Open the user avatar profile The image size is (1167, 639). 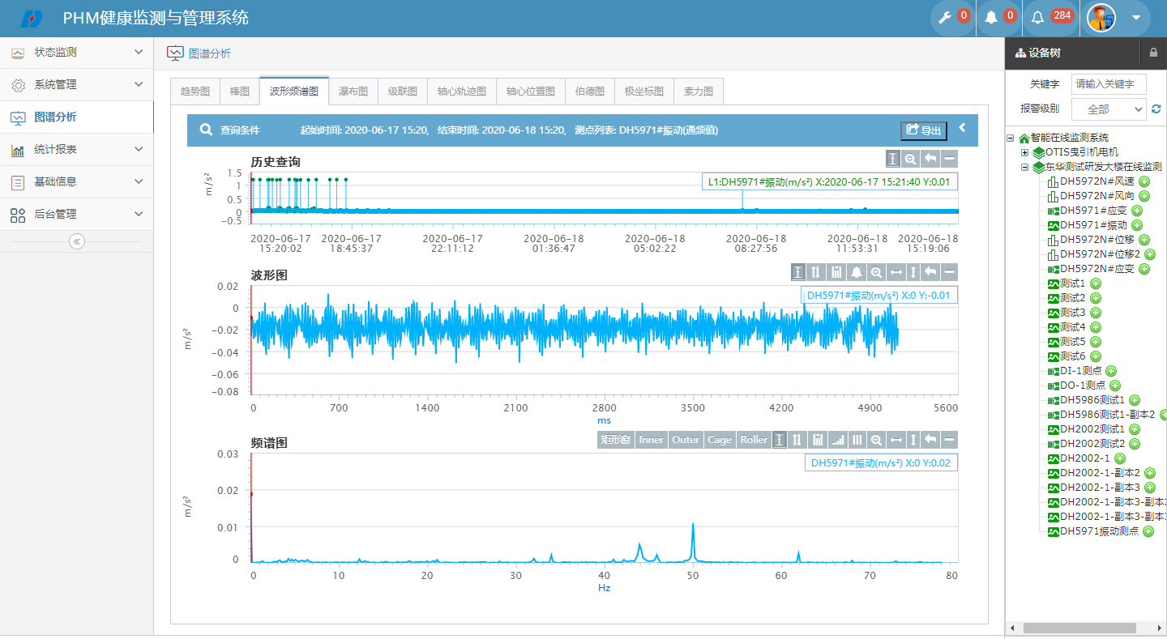(x=1101, y=18)
